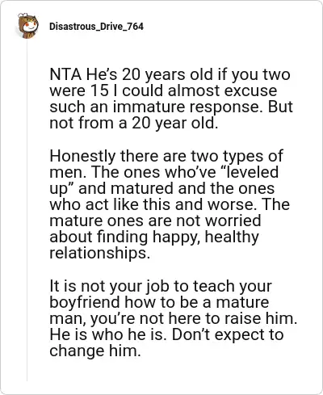Screen dimensions: 323x395
Task: Click the line "not from a 20 year old."
Action: [x=134, y=124]
